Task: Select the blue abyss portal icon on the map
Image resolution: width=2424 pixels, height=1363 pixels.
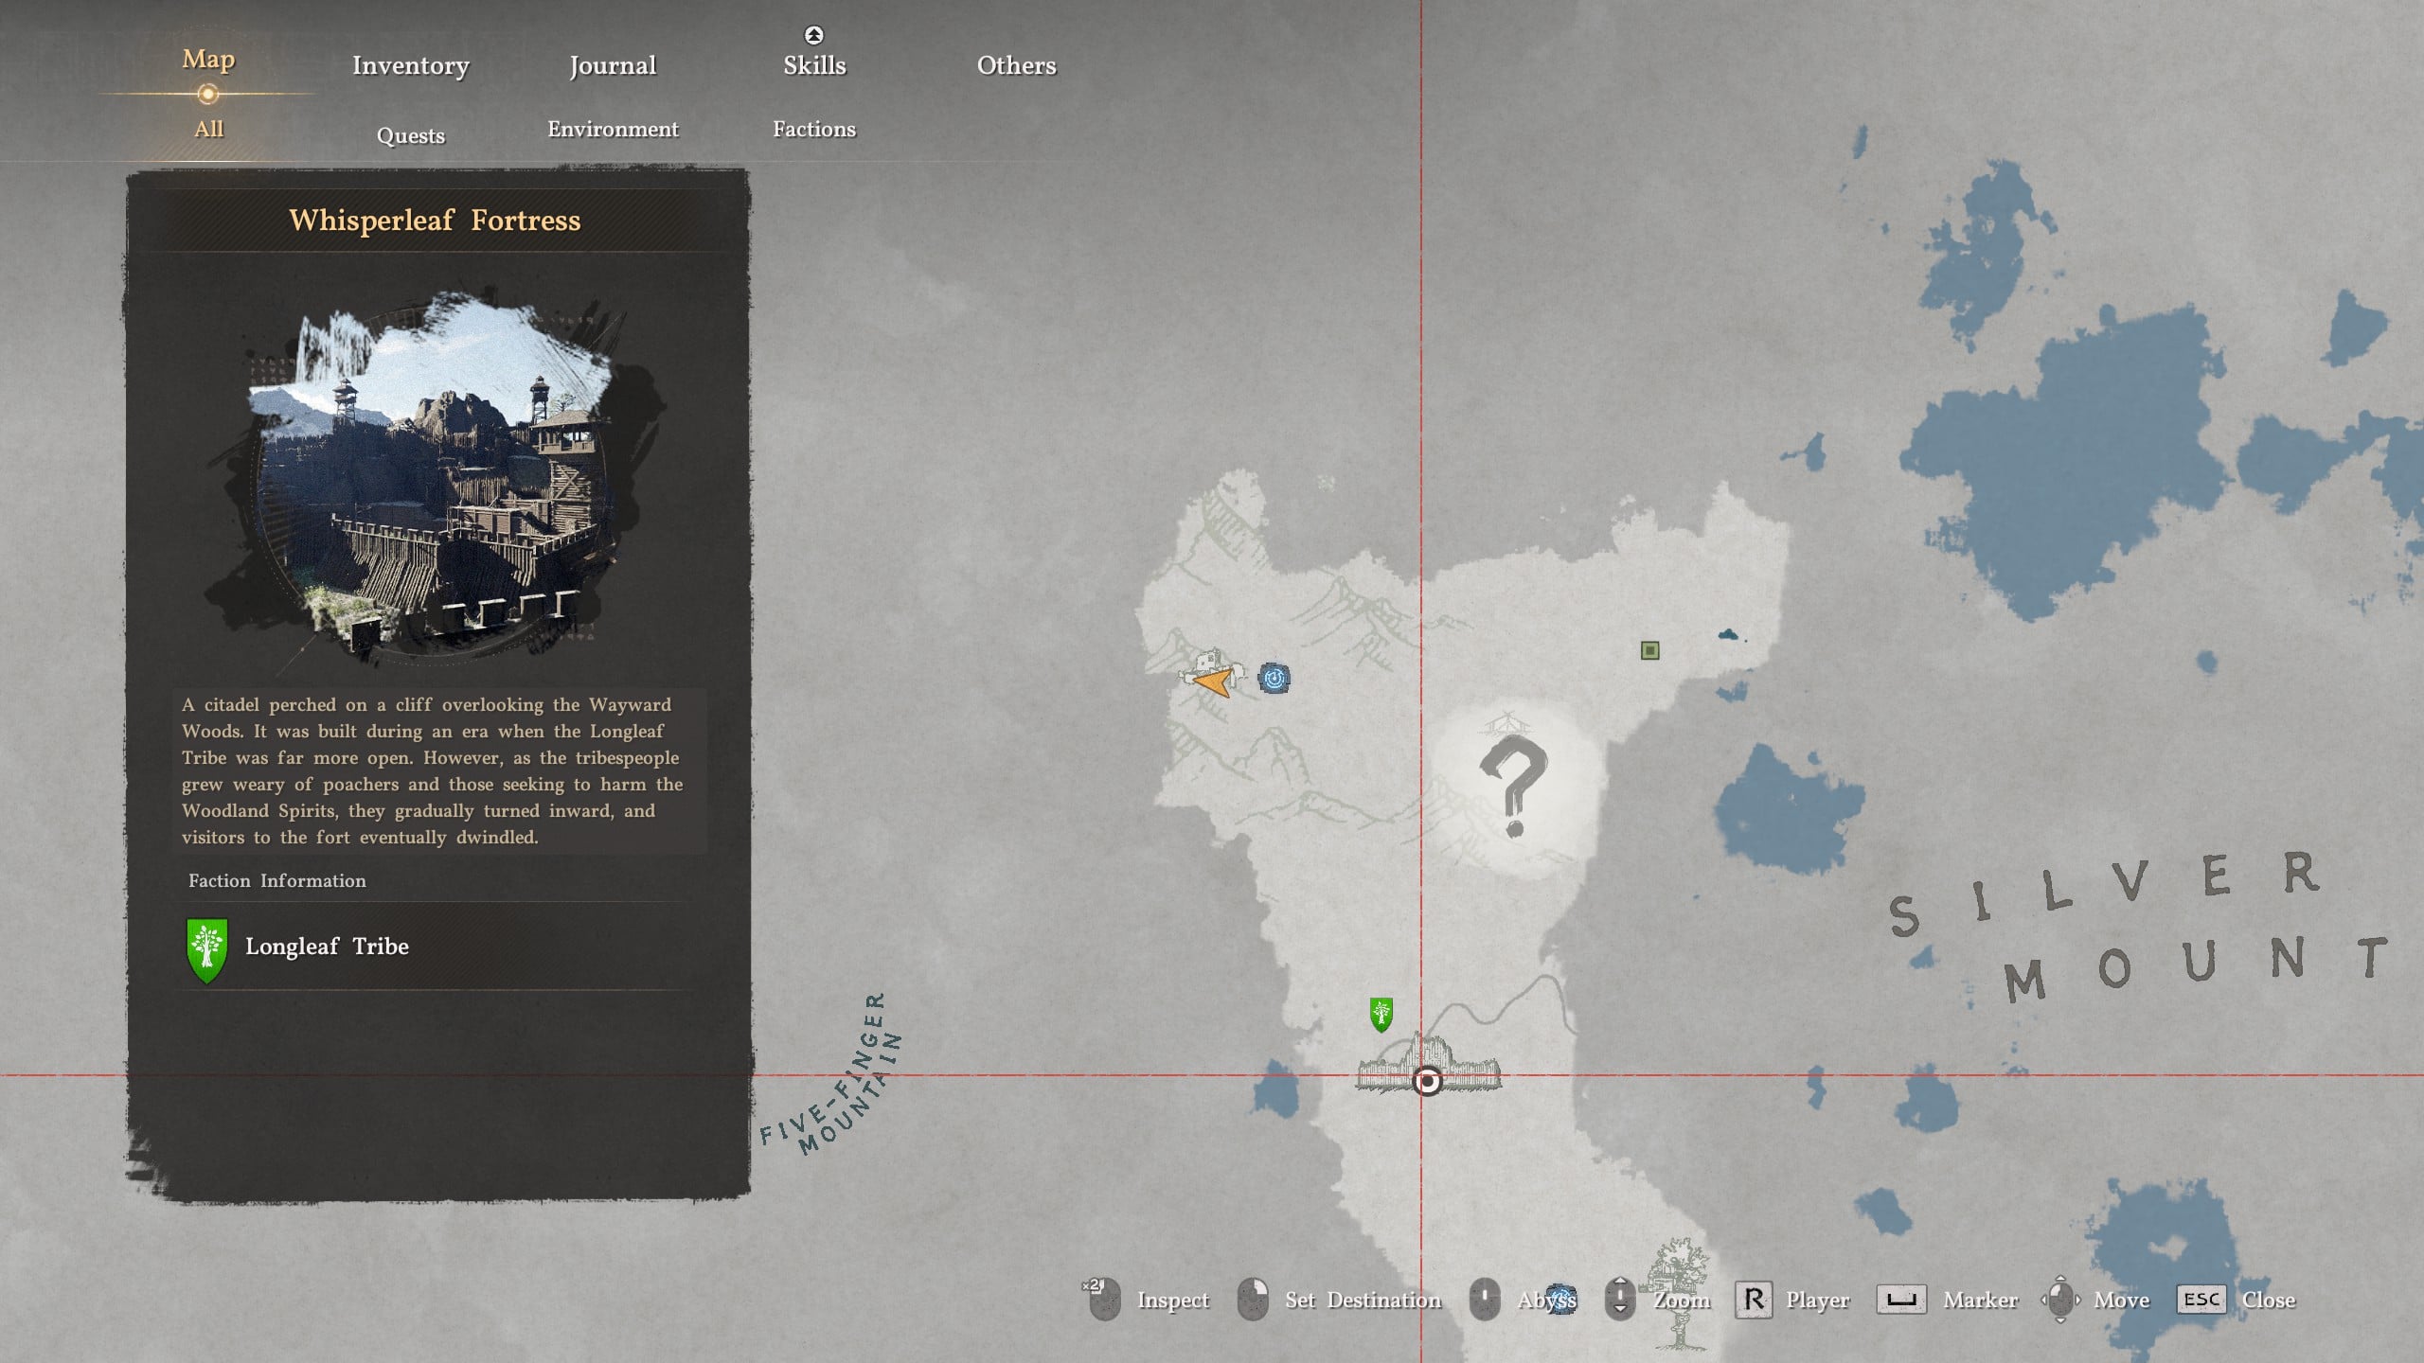Action: [x=1274, y=678]
